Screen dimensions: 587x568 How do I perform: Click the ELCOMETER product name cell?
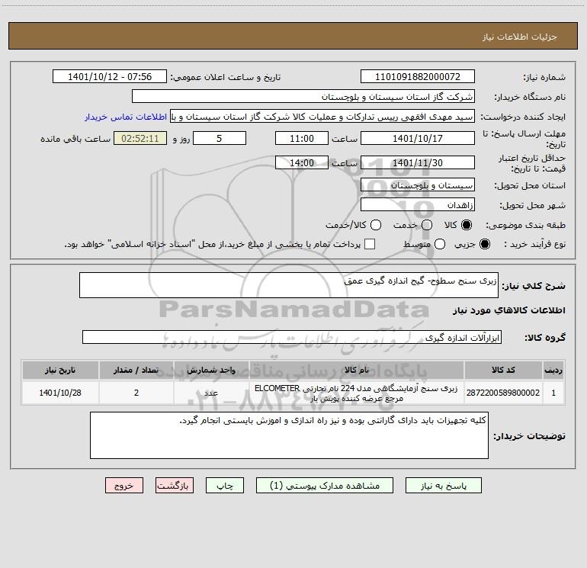(357, 393)
